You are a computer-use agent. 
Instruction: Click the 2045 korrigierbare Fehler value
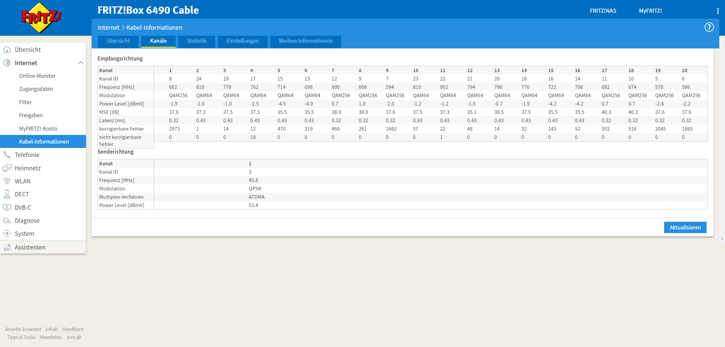[660, 129]
